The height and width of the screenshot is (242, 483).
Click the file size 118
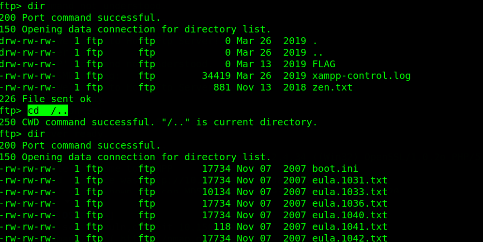(222, 227)
